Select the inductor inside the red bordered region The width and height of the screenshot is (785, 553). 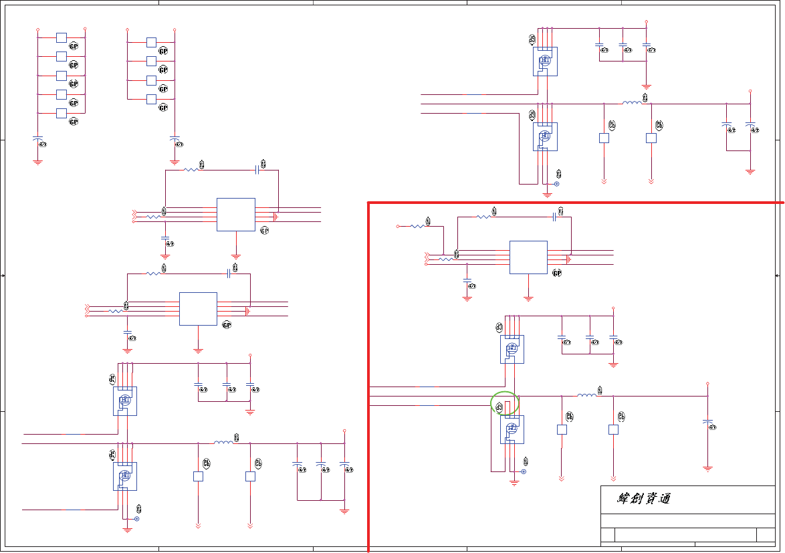tap(587, 395)
